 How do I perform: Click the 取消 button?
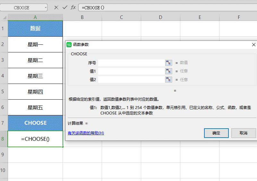coord(244,133)
